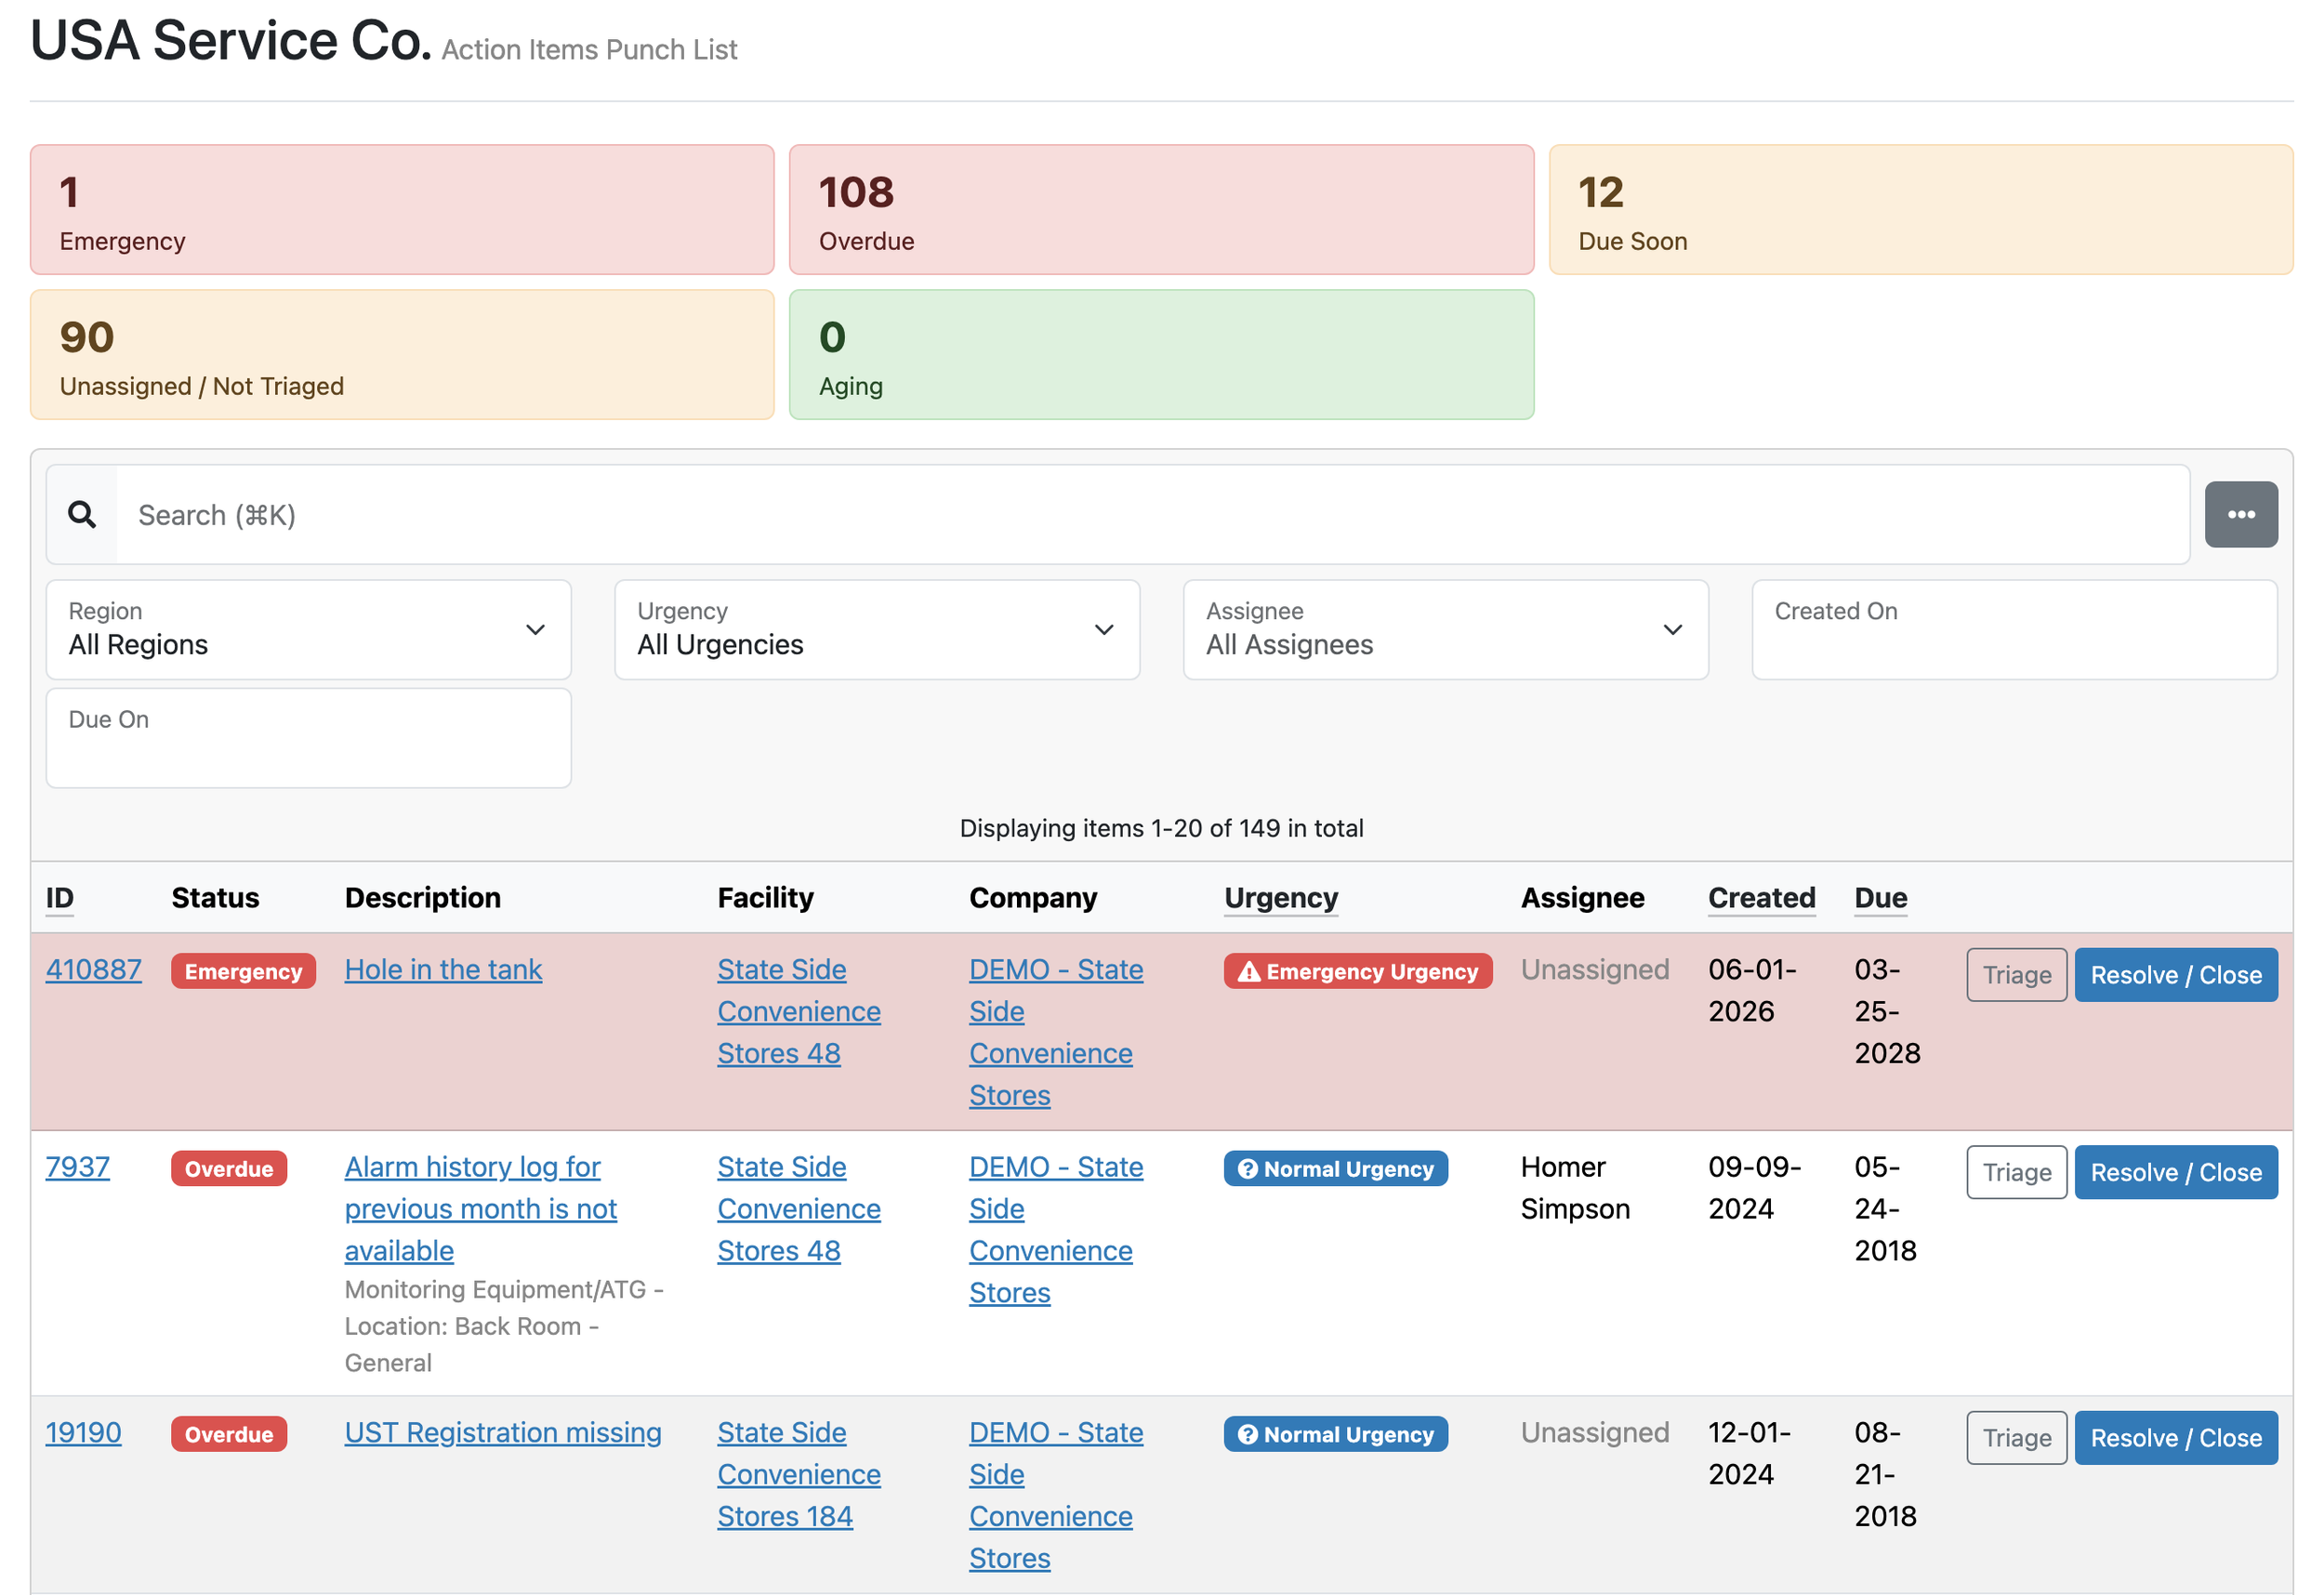Click the Emergency Urgency warning badge

coord(1357,971)
